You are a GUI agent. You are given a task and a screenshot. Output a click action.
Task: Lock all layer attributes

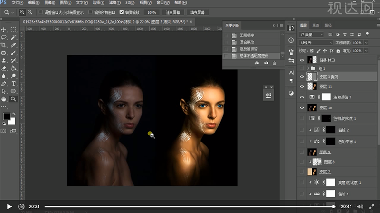point(338,51)
